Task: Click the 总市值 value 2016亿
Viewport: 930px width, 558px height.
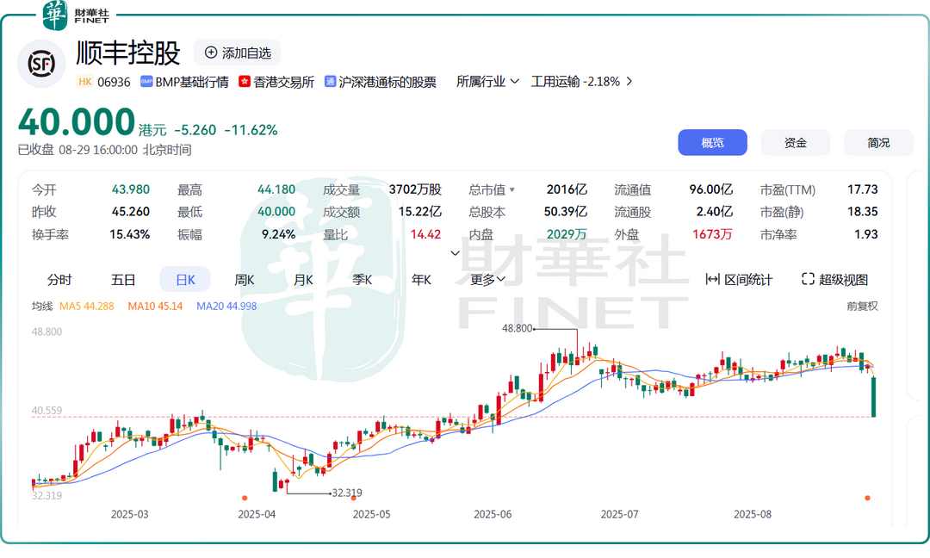Action: click(x=567, y=189)
